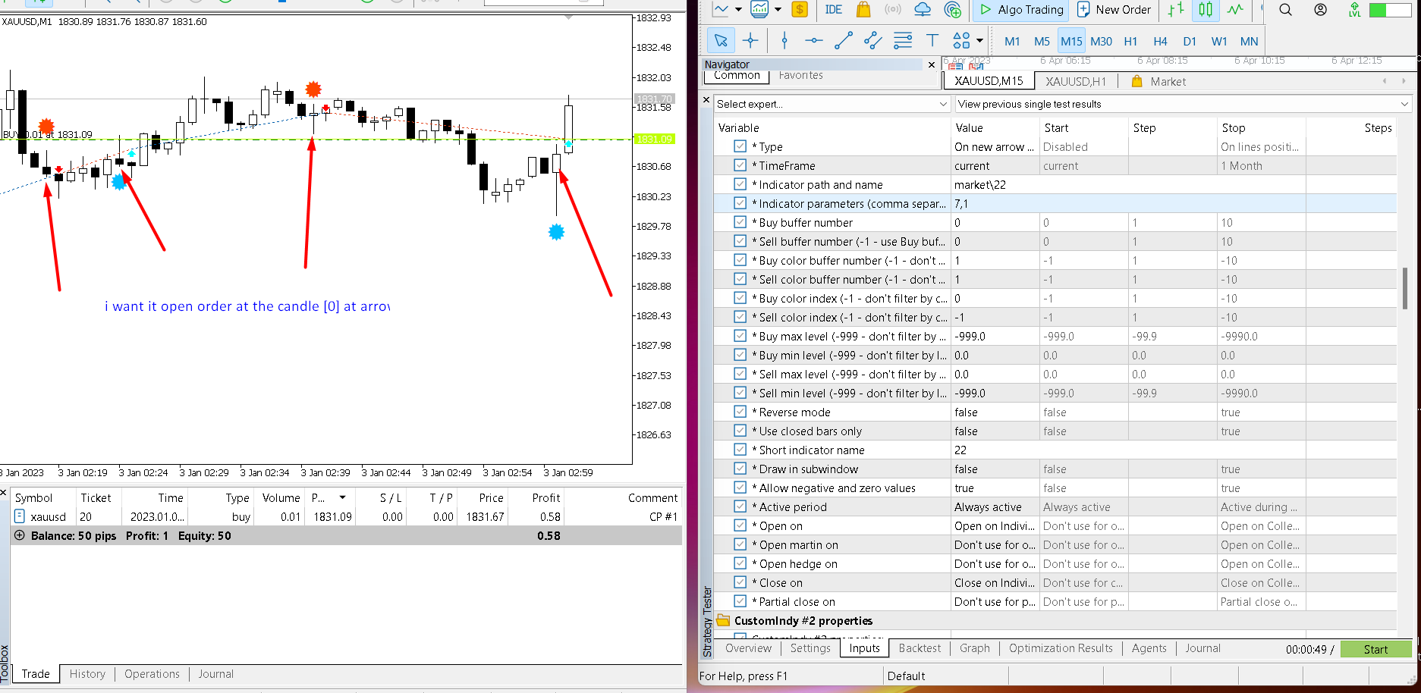The height and width of the screenshot is (693, 1421).
Task: Click the copy trading radar icon
Action: (x=953, y=10)
